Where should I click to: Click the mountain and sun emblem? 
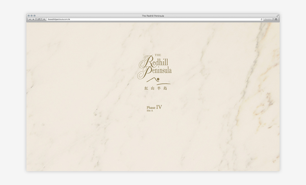(158, 80)
